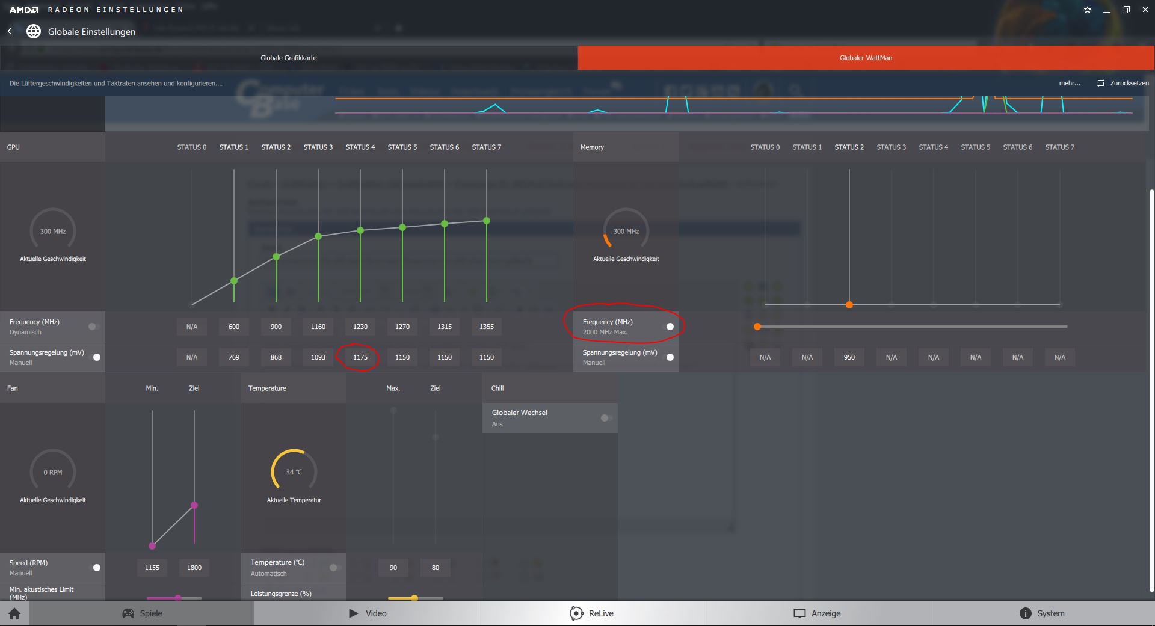Click GPU STATUS 4 frequency field 1230
This screenshot has height=626, width=1155.
pyautogui.click(x=360, y=327)
